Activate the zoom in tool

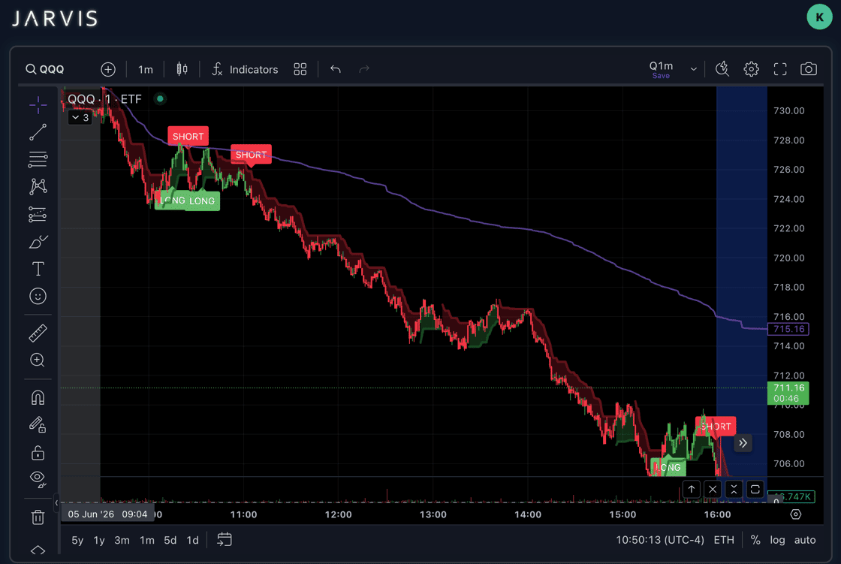click(x=38, y=360)
